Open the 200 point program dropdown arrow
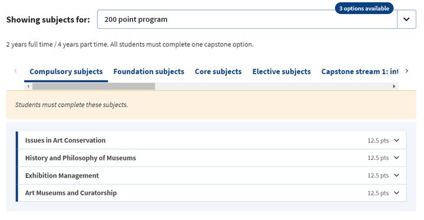424x220 pixels. click(x=406, y=19)
